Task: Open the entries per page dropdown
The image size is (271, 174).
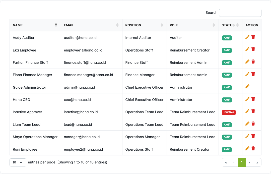Action: click(x=18, y=162)
